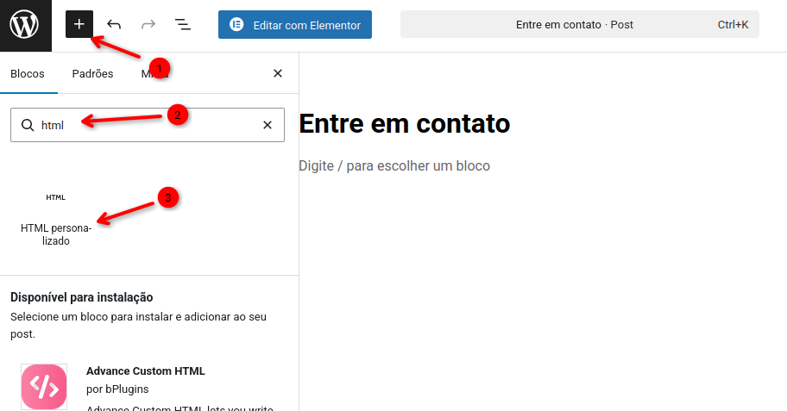Switch to the Padrões tab
This screenshot has width=787, height=411.
92,74
